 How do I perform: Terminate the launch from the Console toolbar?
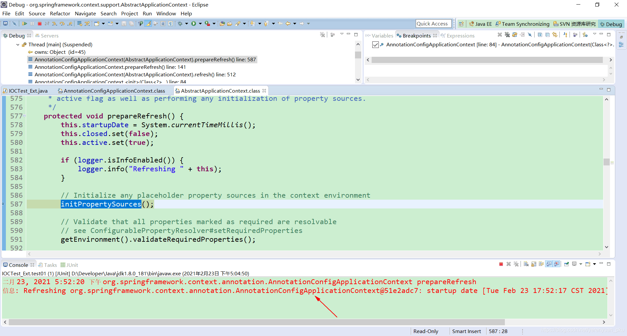click(501, 264)
